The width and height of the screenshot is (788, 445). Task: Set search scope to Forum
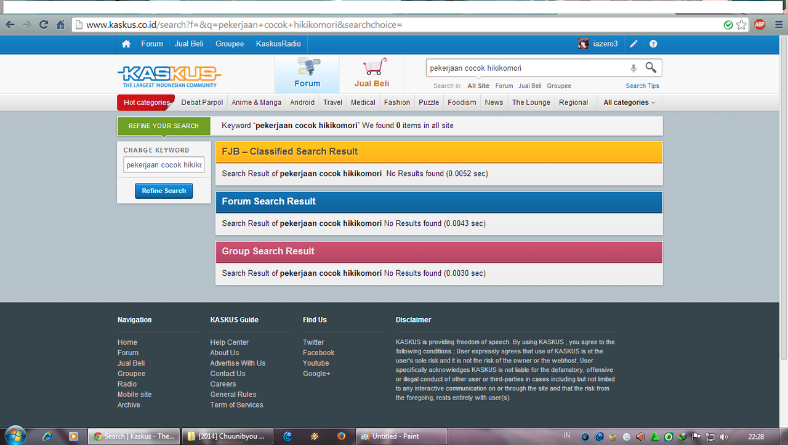point(504,86)
